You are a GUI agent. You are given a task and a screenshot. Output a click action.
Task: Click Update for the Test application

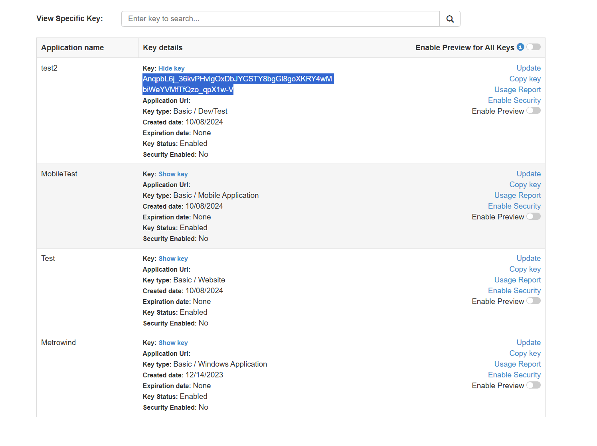coord(528,259)
